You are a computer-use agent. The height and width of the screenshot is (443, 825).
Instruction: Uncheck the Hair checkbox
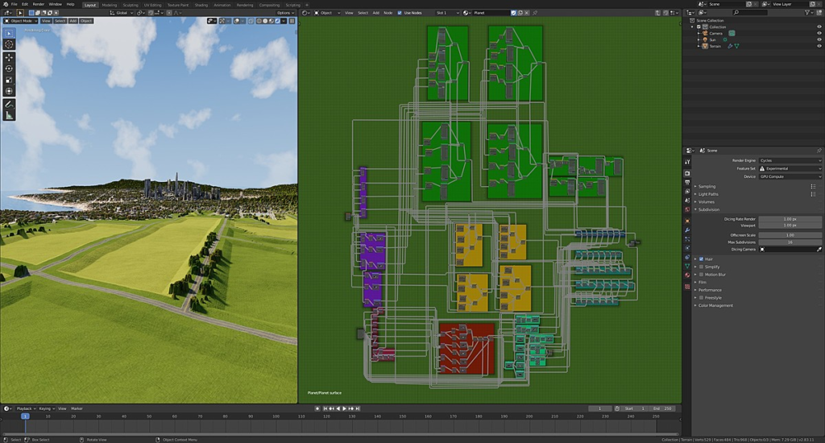(x=702, y=259)
